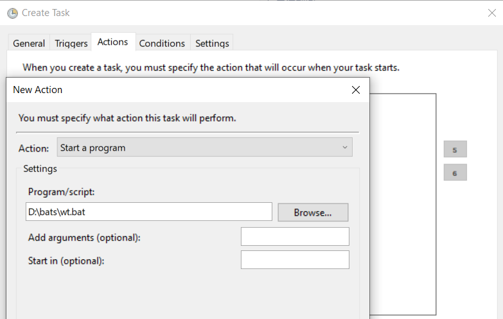Click the Browse... button
Screen dimensions: 503x319
tap(313, 212)
